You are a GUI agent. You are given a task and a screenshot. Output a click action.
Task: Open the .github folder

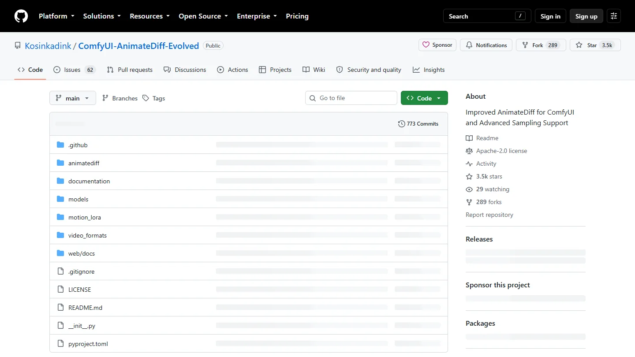click(78, 145)
